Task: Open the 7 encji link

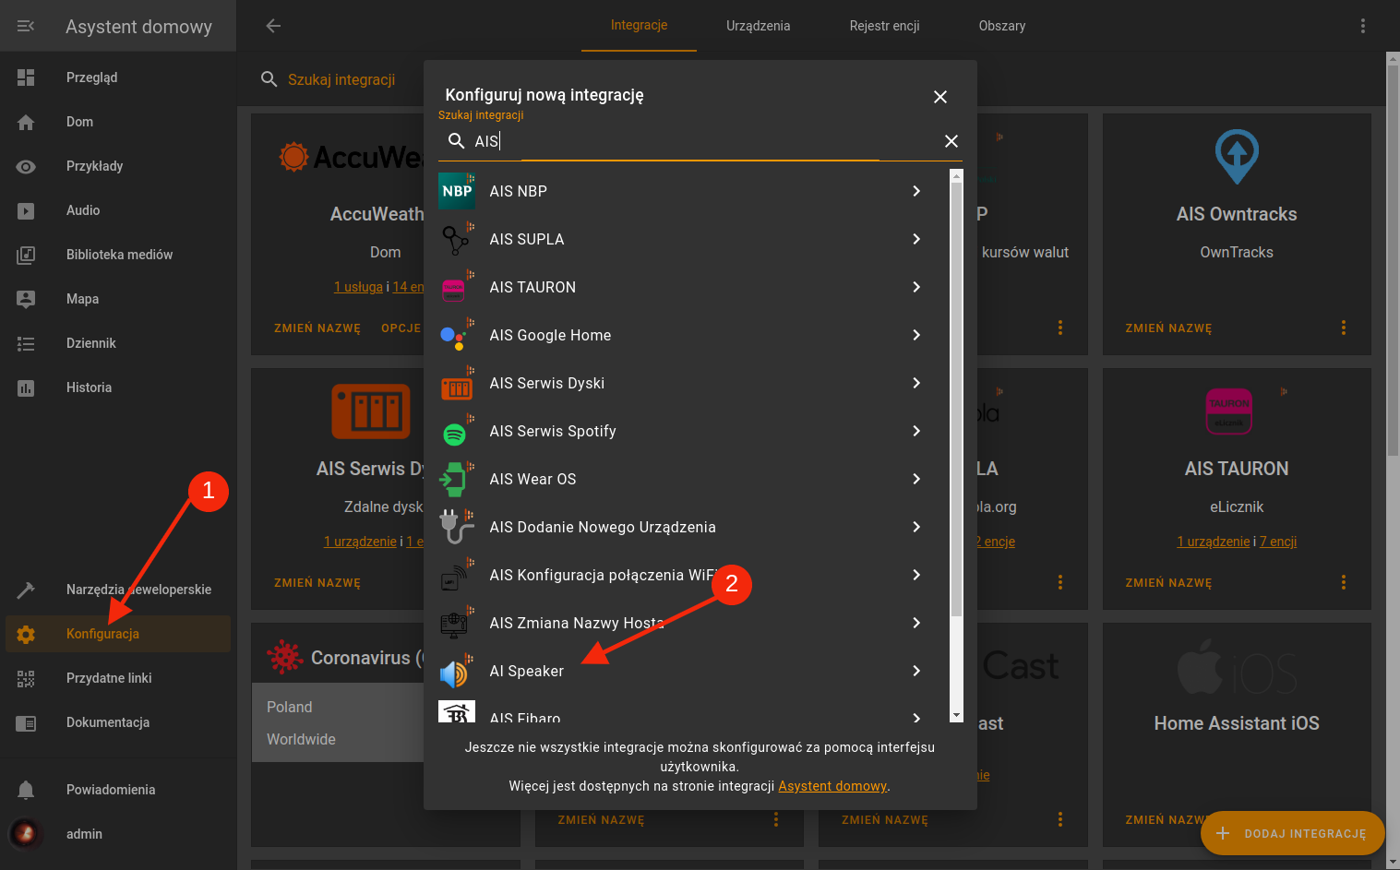Action: click(1278, 542)
